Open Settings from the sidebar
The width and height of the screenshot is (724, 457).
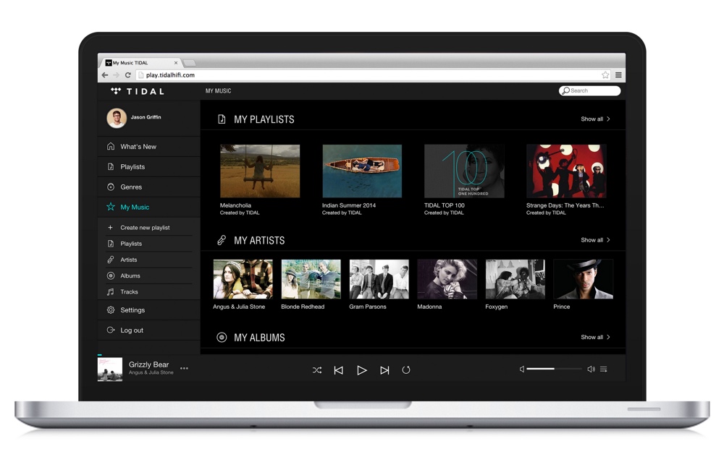[x=132, y=310]
